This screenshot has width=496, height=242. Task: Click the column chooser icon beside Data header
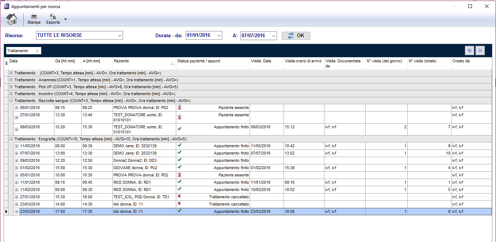coord(6,63)
